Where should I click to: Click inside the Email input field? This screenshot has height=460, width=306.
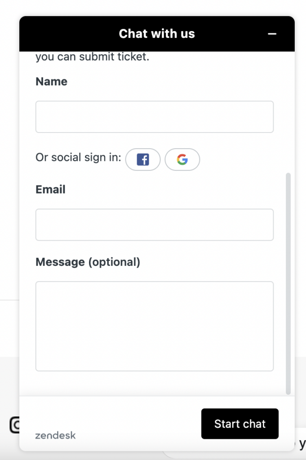pos(155,225)
